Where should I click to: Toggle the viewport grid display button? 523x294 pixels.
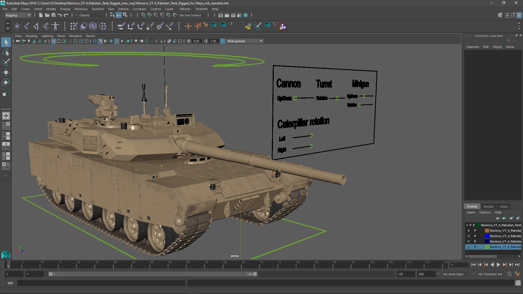point(54,41)
